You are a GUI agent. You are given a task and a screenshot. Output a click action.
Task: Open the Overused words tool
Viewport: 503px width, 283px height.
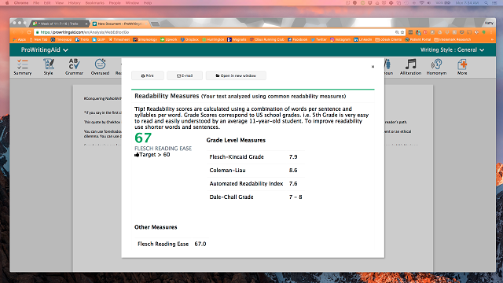[100, 67]
